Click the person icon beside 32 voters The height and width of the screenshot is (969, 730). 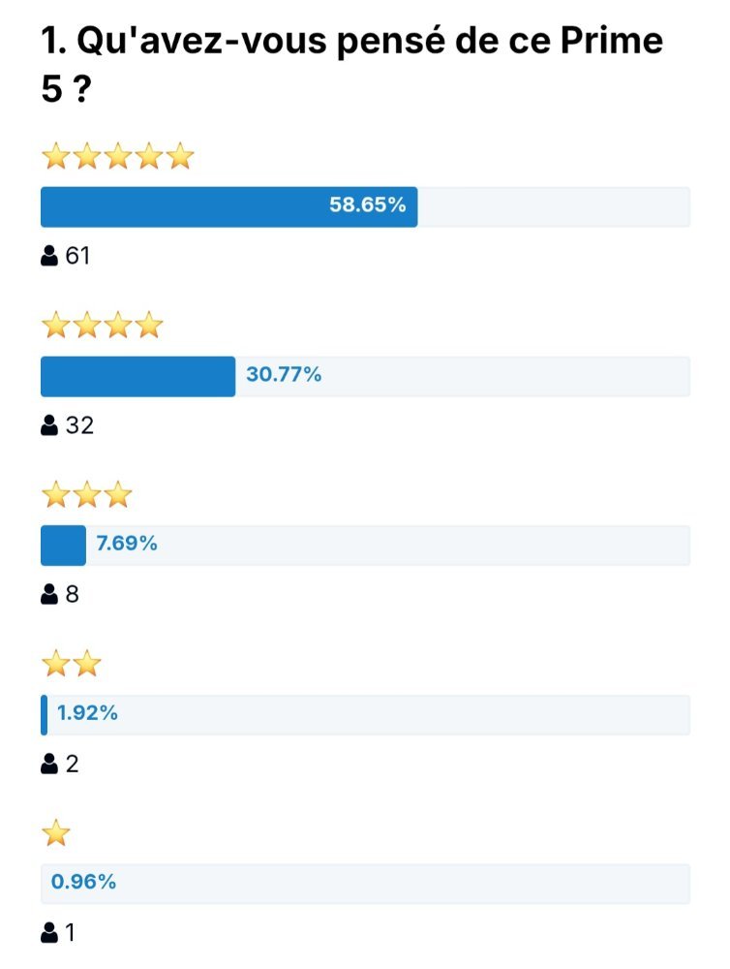coord(49,425)
